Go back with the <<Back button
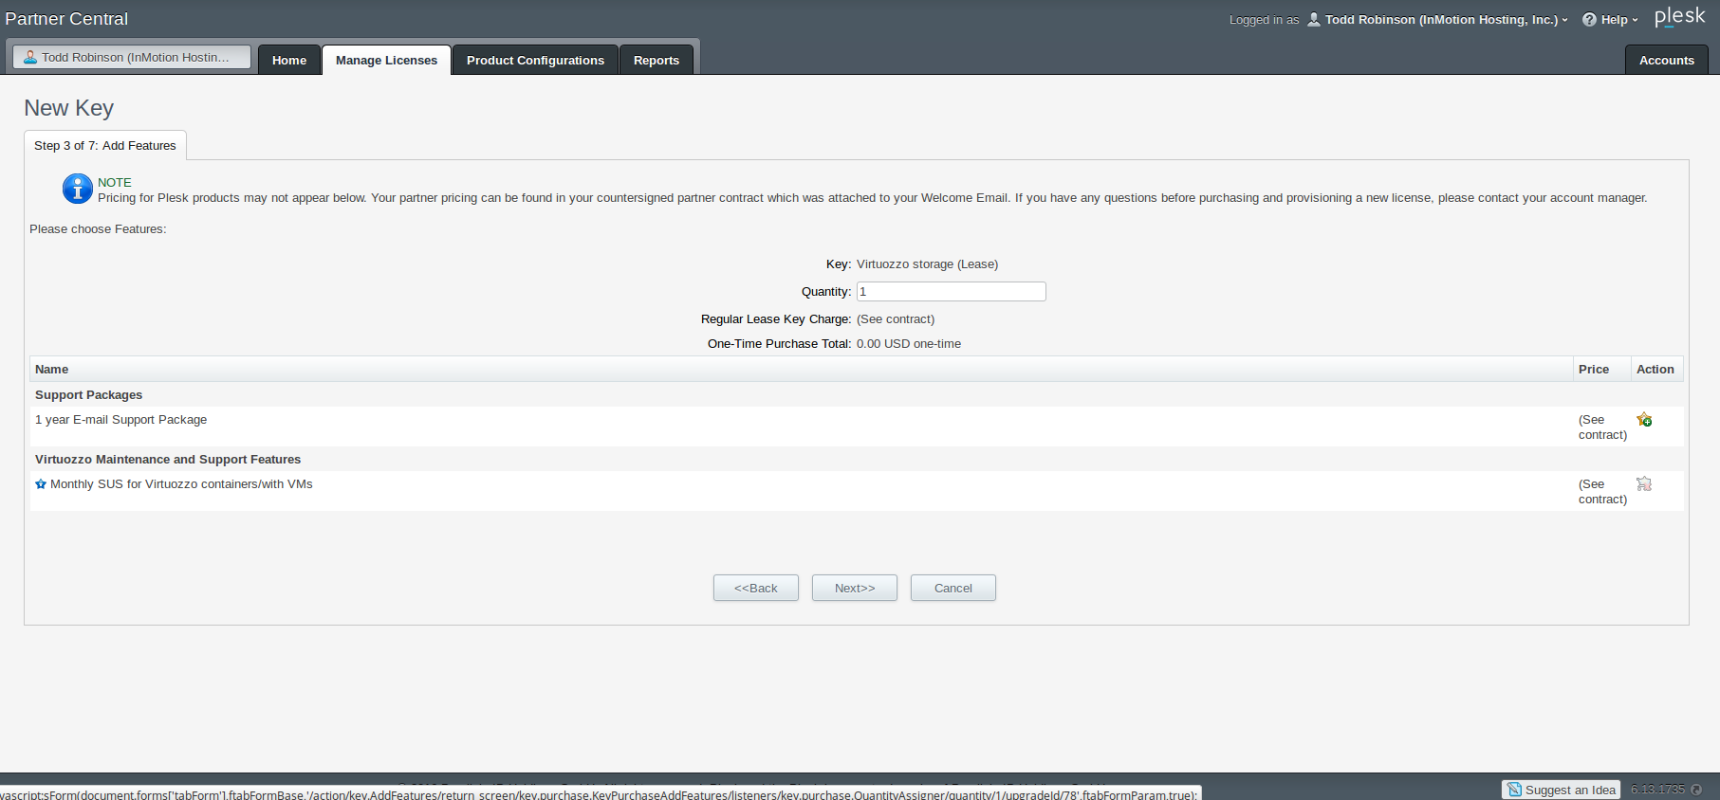Screen dimensions: 1720x800 tap(755, 588)
